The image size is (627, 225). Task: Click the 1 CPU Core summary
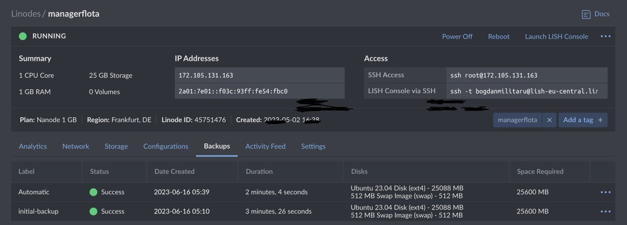click(x=37, y=75)
